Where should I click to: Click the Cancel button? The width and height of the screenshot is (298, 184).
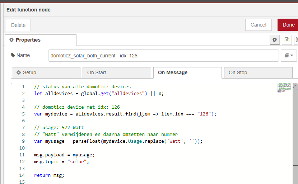pyautogui.click(x=258, y=25)
